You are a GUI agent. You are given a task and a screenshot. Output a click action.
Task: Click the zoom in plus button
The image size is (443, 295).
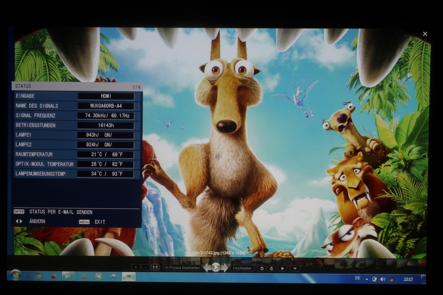click(x=136, y=268)
